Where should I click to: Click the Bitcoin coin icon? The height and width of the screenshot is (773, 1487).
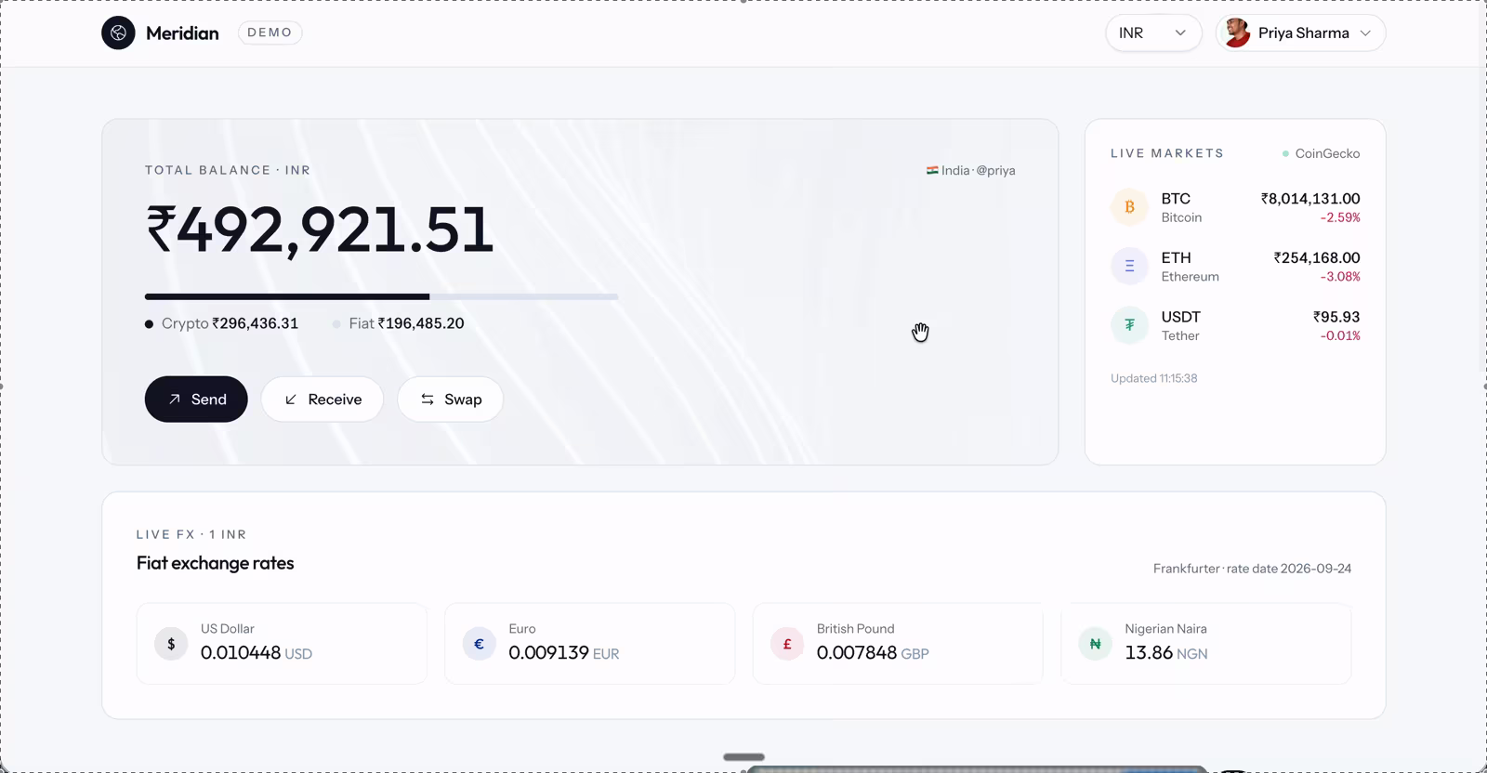coord(1129,207)
